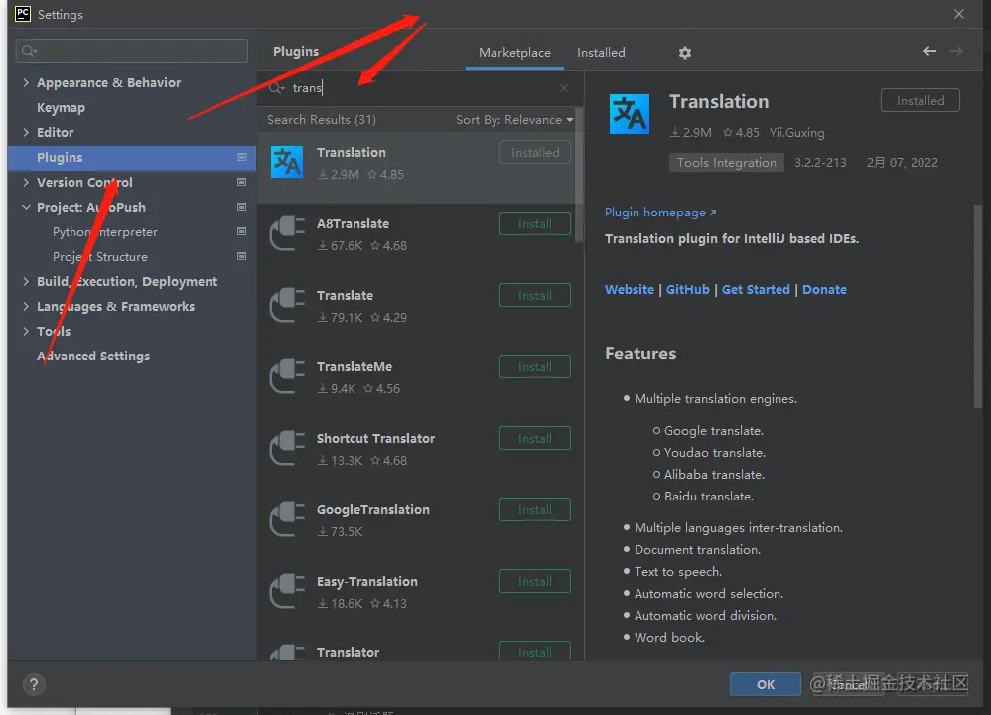Open help with the question mark button
This screenshot has height=715, width=991.
pyautogui.click(x=34, y=684)
